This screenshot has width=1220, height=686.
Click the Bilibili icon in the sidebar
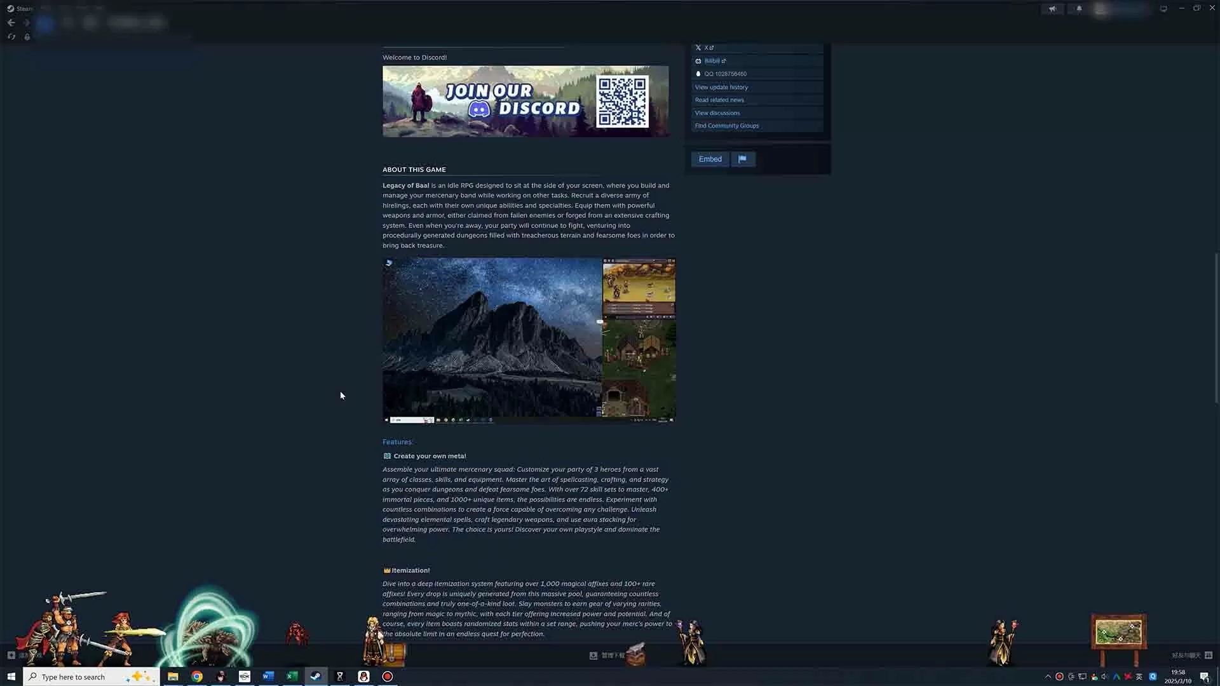click(x=698, y=60)
